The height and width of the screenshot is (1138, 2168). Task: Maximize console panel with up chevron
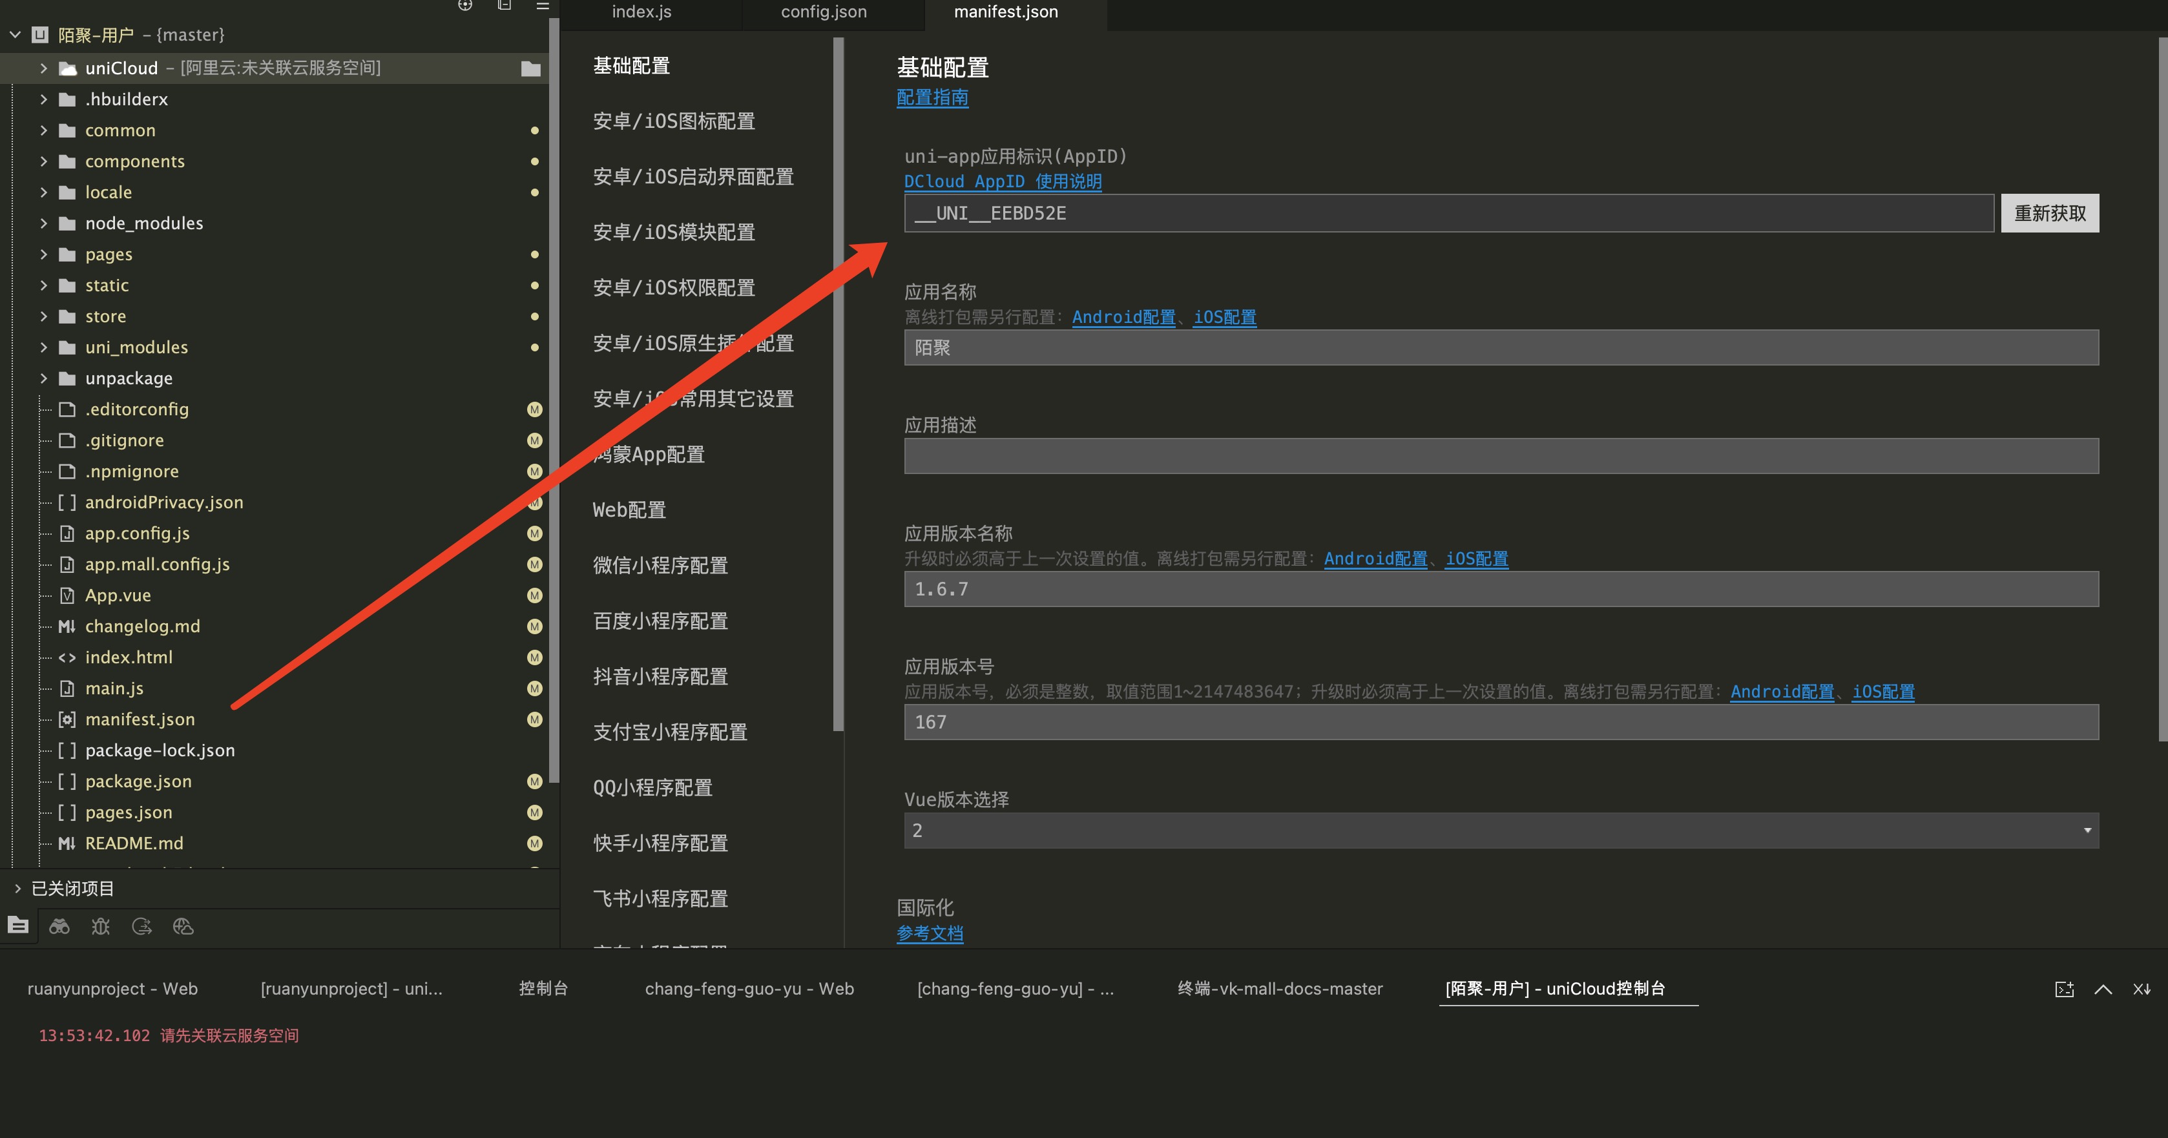[x=2102, y=989]
